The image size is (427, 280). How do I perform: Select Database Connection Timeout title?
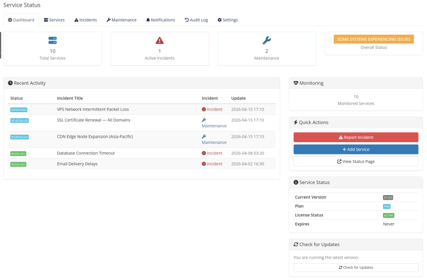click(86, 153)
